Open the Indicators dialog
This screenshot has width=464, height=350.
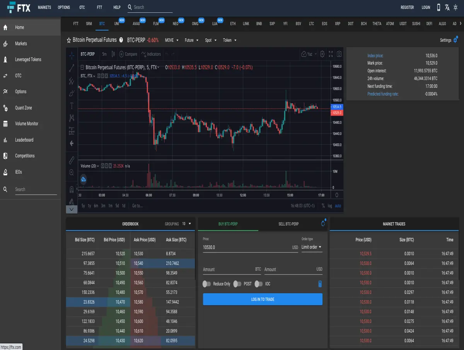tap(151, 54)
